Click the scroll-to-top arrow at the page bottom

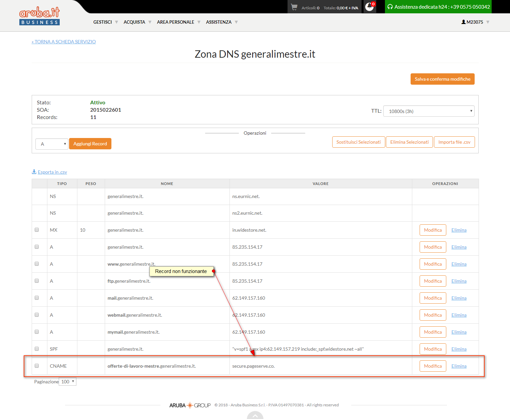pyautogui.click(x=255, y=415)
